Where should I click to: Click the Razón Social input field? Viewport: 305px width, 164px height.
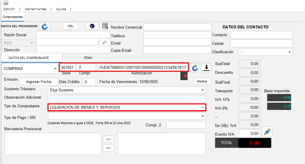tap(73, 35)
